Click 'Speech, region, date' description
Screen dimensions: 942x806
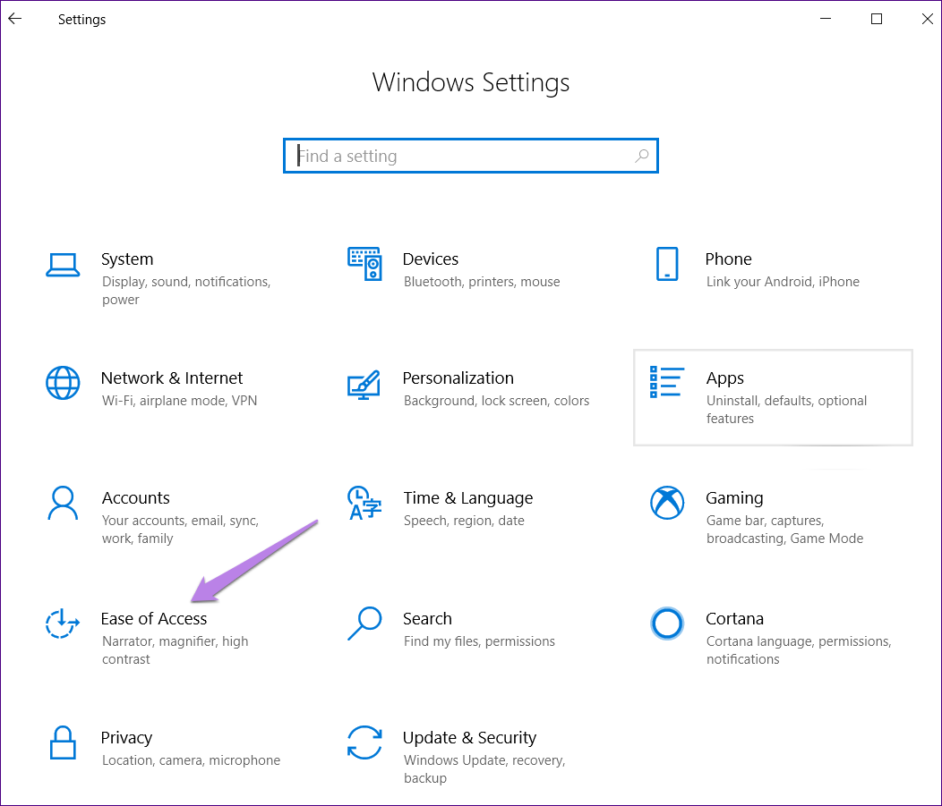tap(464, 521)
